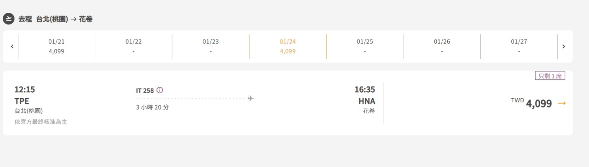
Task: Select the highlighted 01/24 date tab
Action: coord(288,46)
